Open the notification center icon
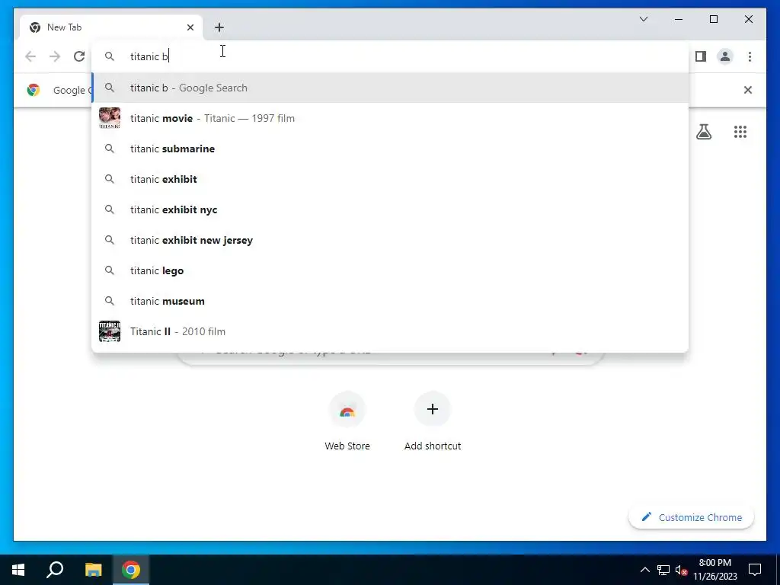The image size is (780, 585). click(x=755, y=570)
